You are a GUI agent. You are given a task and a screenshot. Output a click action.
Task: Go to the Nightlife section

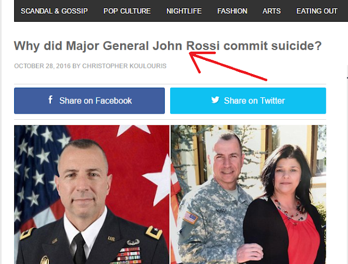tap(184, 11)
